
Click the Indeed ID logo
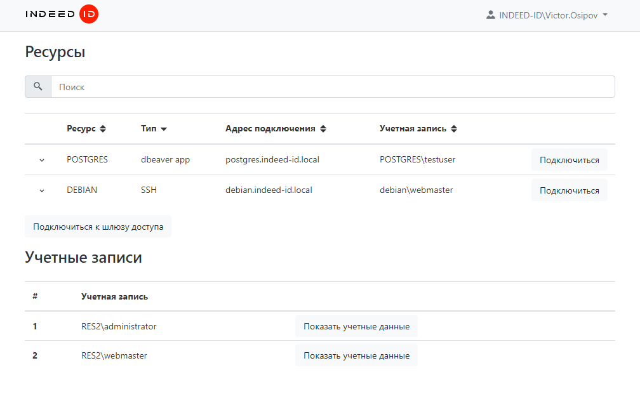[x=62, y=15]
